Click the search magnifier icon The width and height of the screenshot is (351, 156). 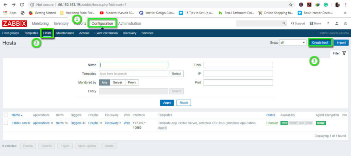coord(284,24)
